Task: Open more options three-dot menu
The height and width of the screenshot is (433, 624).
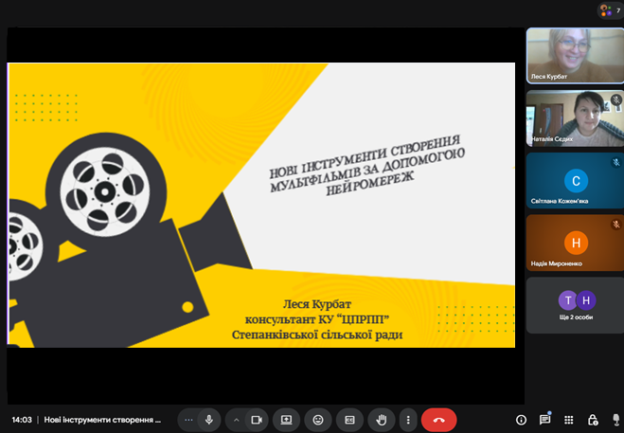Action: pos(407,419)
